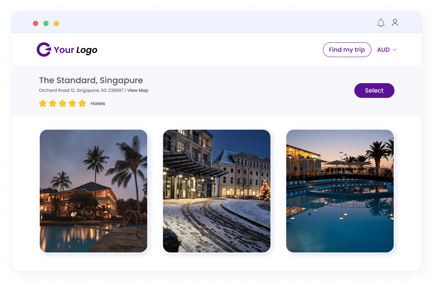Open the snowy hotel entrance photo
The image size is (438, 288).
point(217,191)
